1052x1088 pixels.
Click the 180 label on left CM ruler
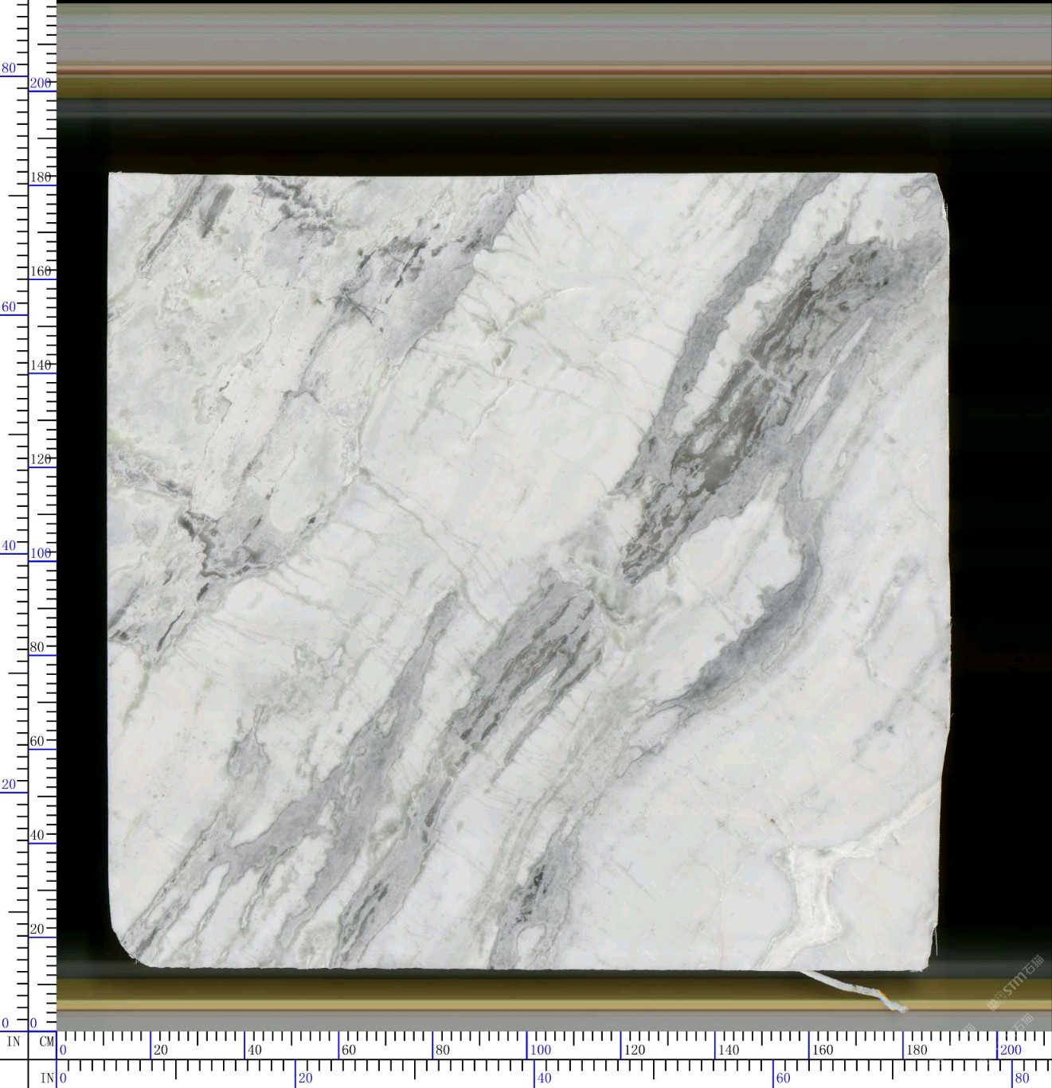(x=41, y=177)
